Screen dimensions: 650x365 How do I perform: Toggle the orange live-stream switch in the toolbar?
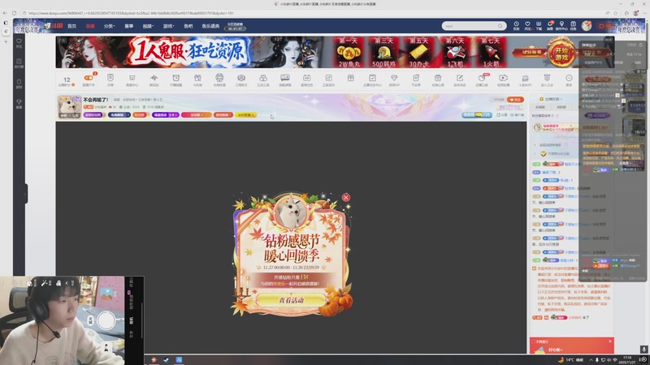coord(89,79)
